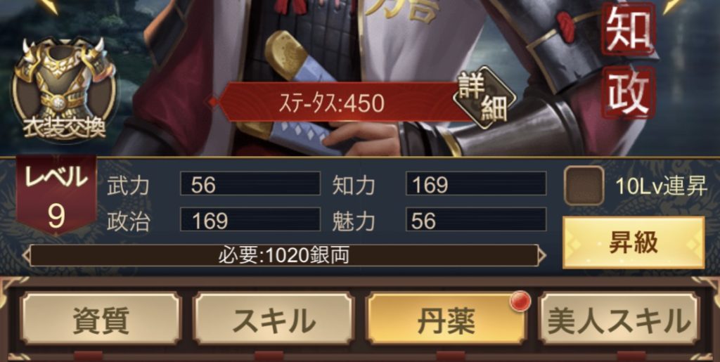
Task: Tap the 詳細 diamond badge
Action: pyautogui.click(x=485, y=98)
